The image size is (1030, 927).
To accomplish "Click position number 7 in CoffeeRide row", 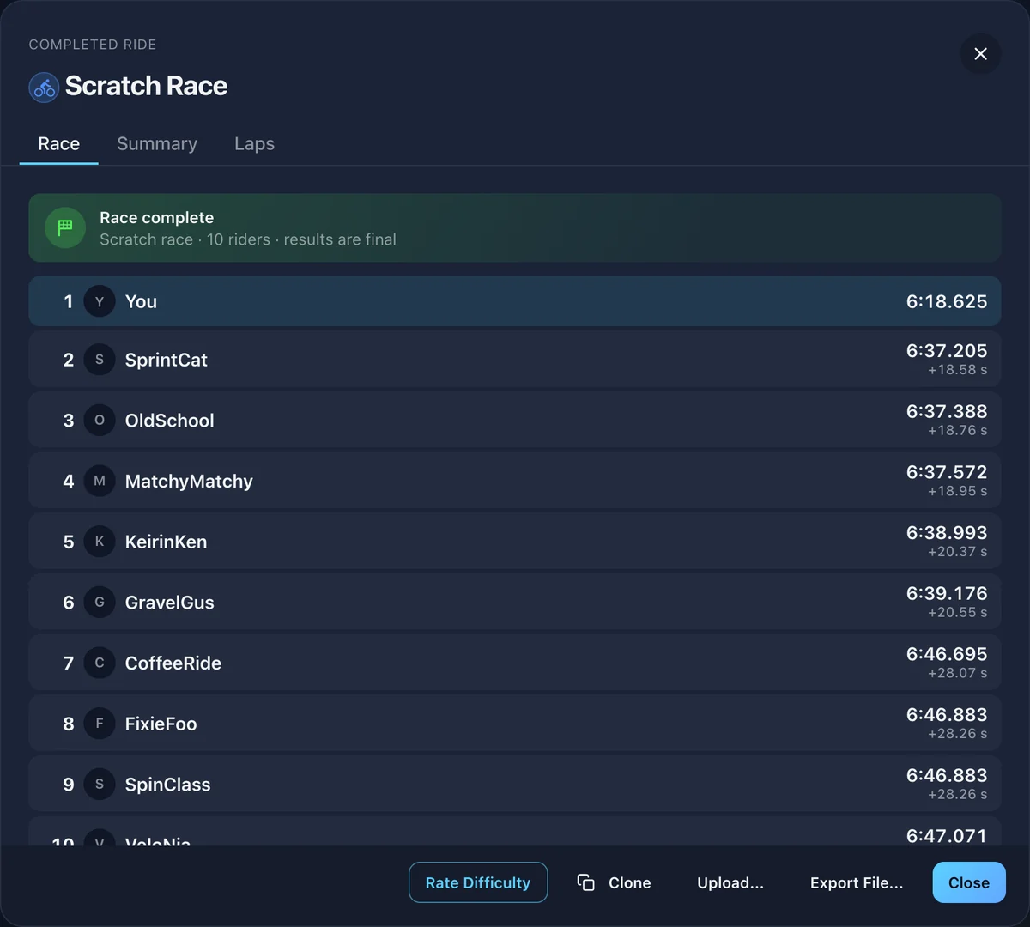I will coord(69,663).
